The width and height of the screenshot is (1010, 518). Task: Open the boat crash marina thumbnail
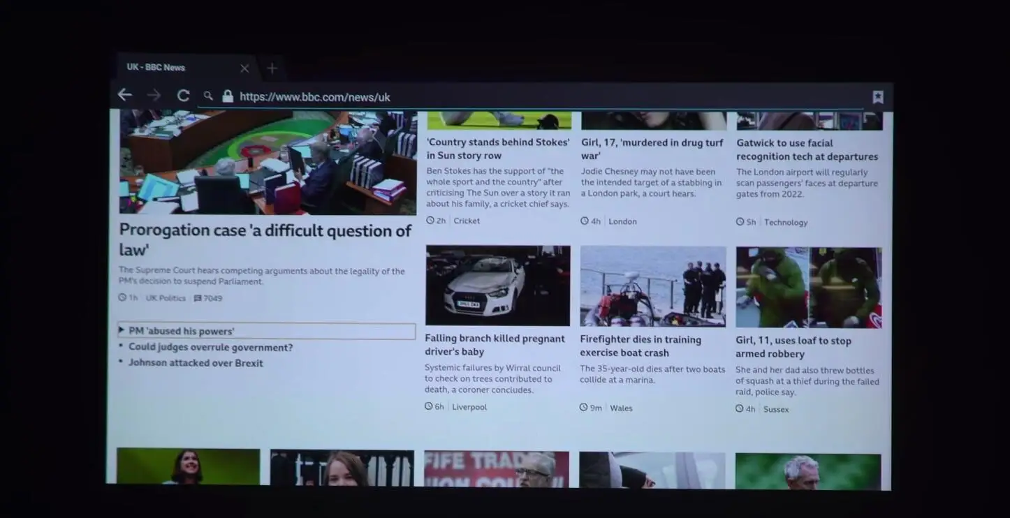click(x=653, y=286)
